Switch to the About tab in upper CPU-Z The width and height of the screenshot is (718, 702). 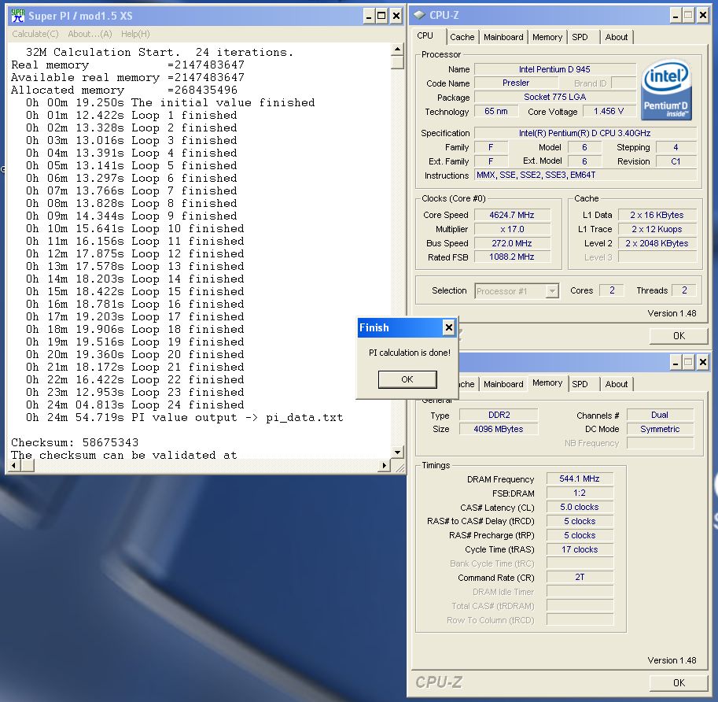click(617, 37)
